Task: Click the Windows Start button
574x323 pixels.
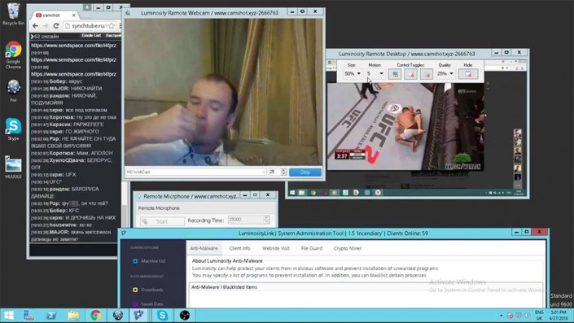Action: point(9,315)
